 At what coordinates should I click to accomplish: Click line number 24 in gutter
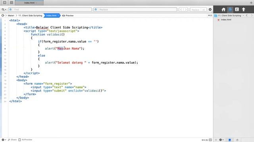coord(5,101)
